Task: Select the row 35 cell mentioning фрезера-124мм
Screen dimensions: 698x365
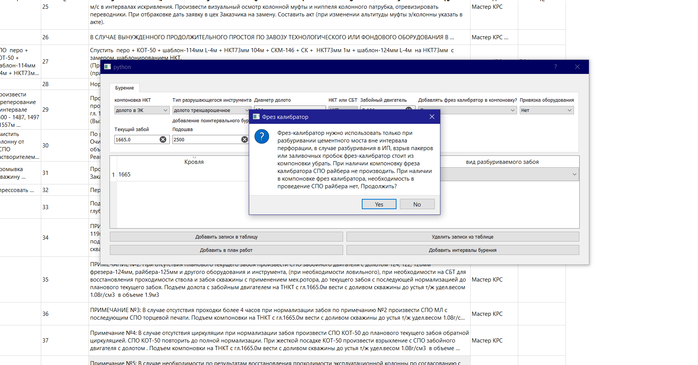Action: click(x=279, y=283)
